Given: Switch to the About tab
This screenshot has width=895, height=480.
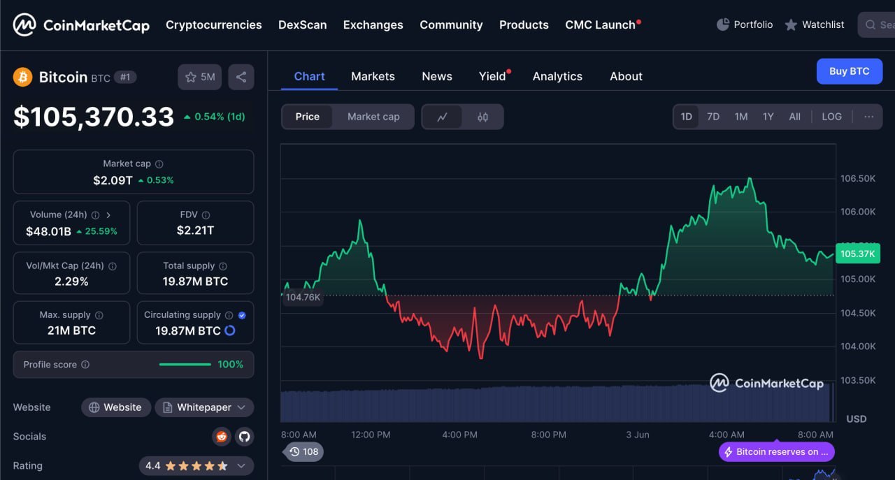Looking at the screenshot, I should (x=626, y=76).
